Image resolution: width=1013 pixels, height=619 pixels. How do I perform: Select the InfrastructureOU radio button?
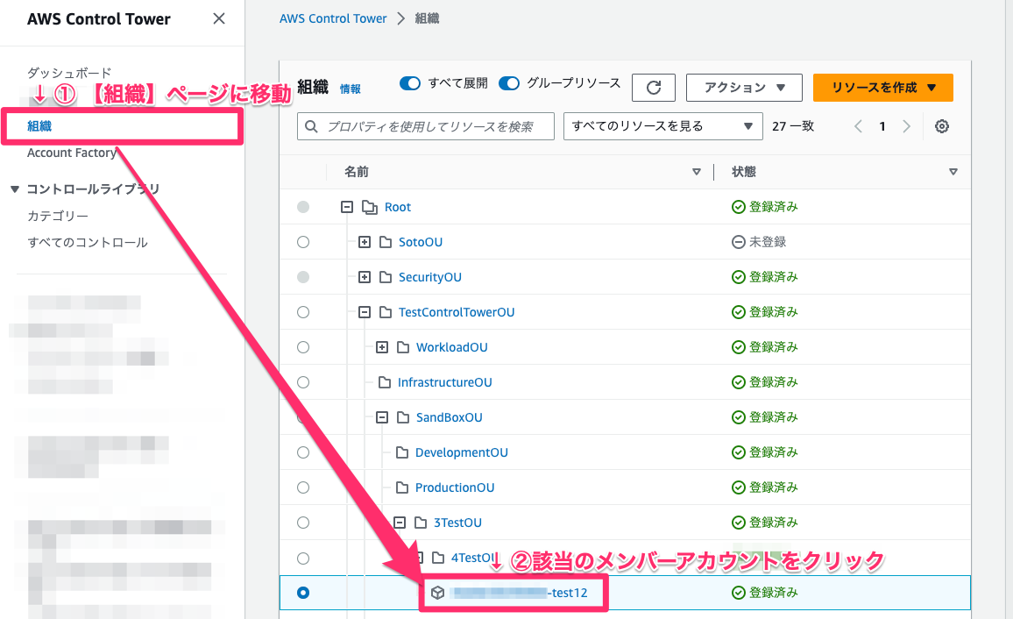(x=303, y=382)
